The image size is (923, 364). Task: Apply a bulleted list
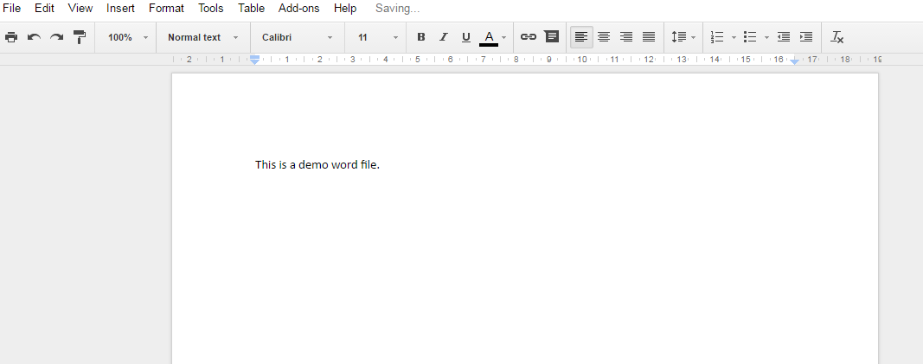[749, 37]
